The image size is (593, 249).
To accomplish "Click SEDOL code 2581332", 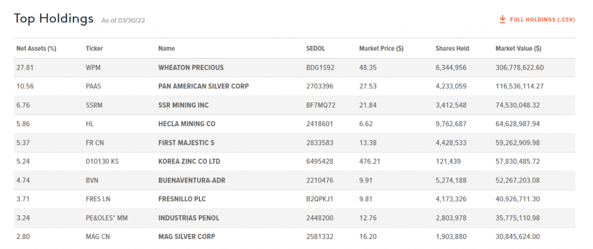I will click(320, 236).
